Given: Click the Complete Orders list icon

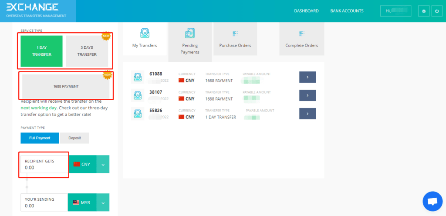Looking at the screenshot, I should point(302,34).
